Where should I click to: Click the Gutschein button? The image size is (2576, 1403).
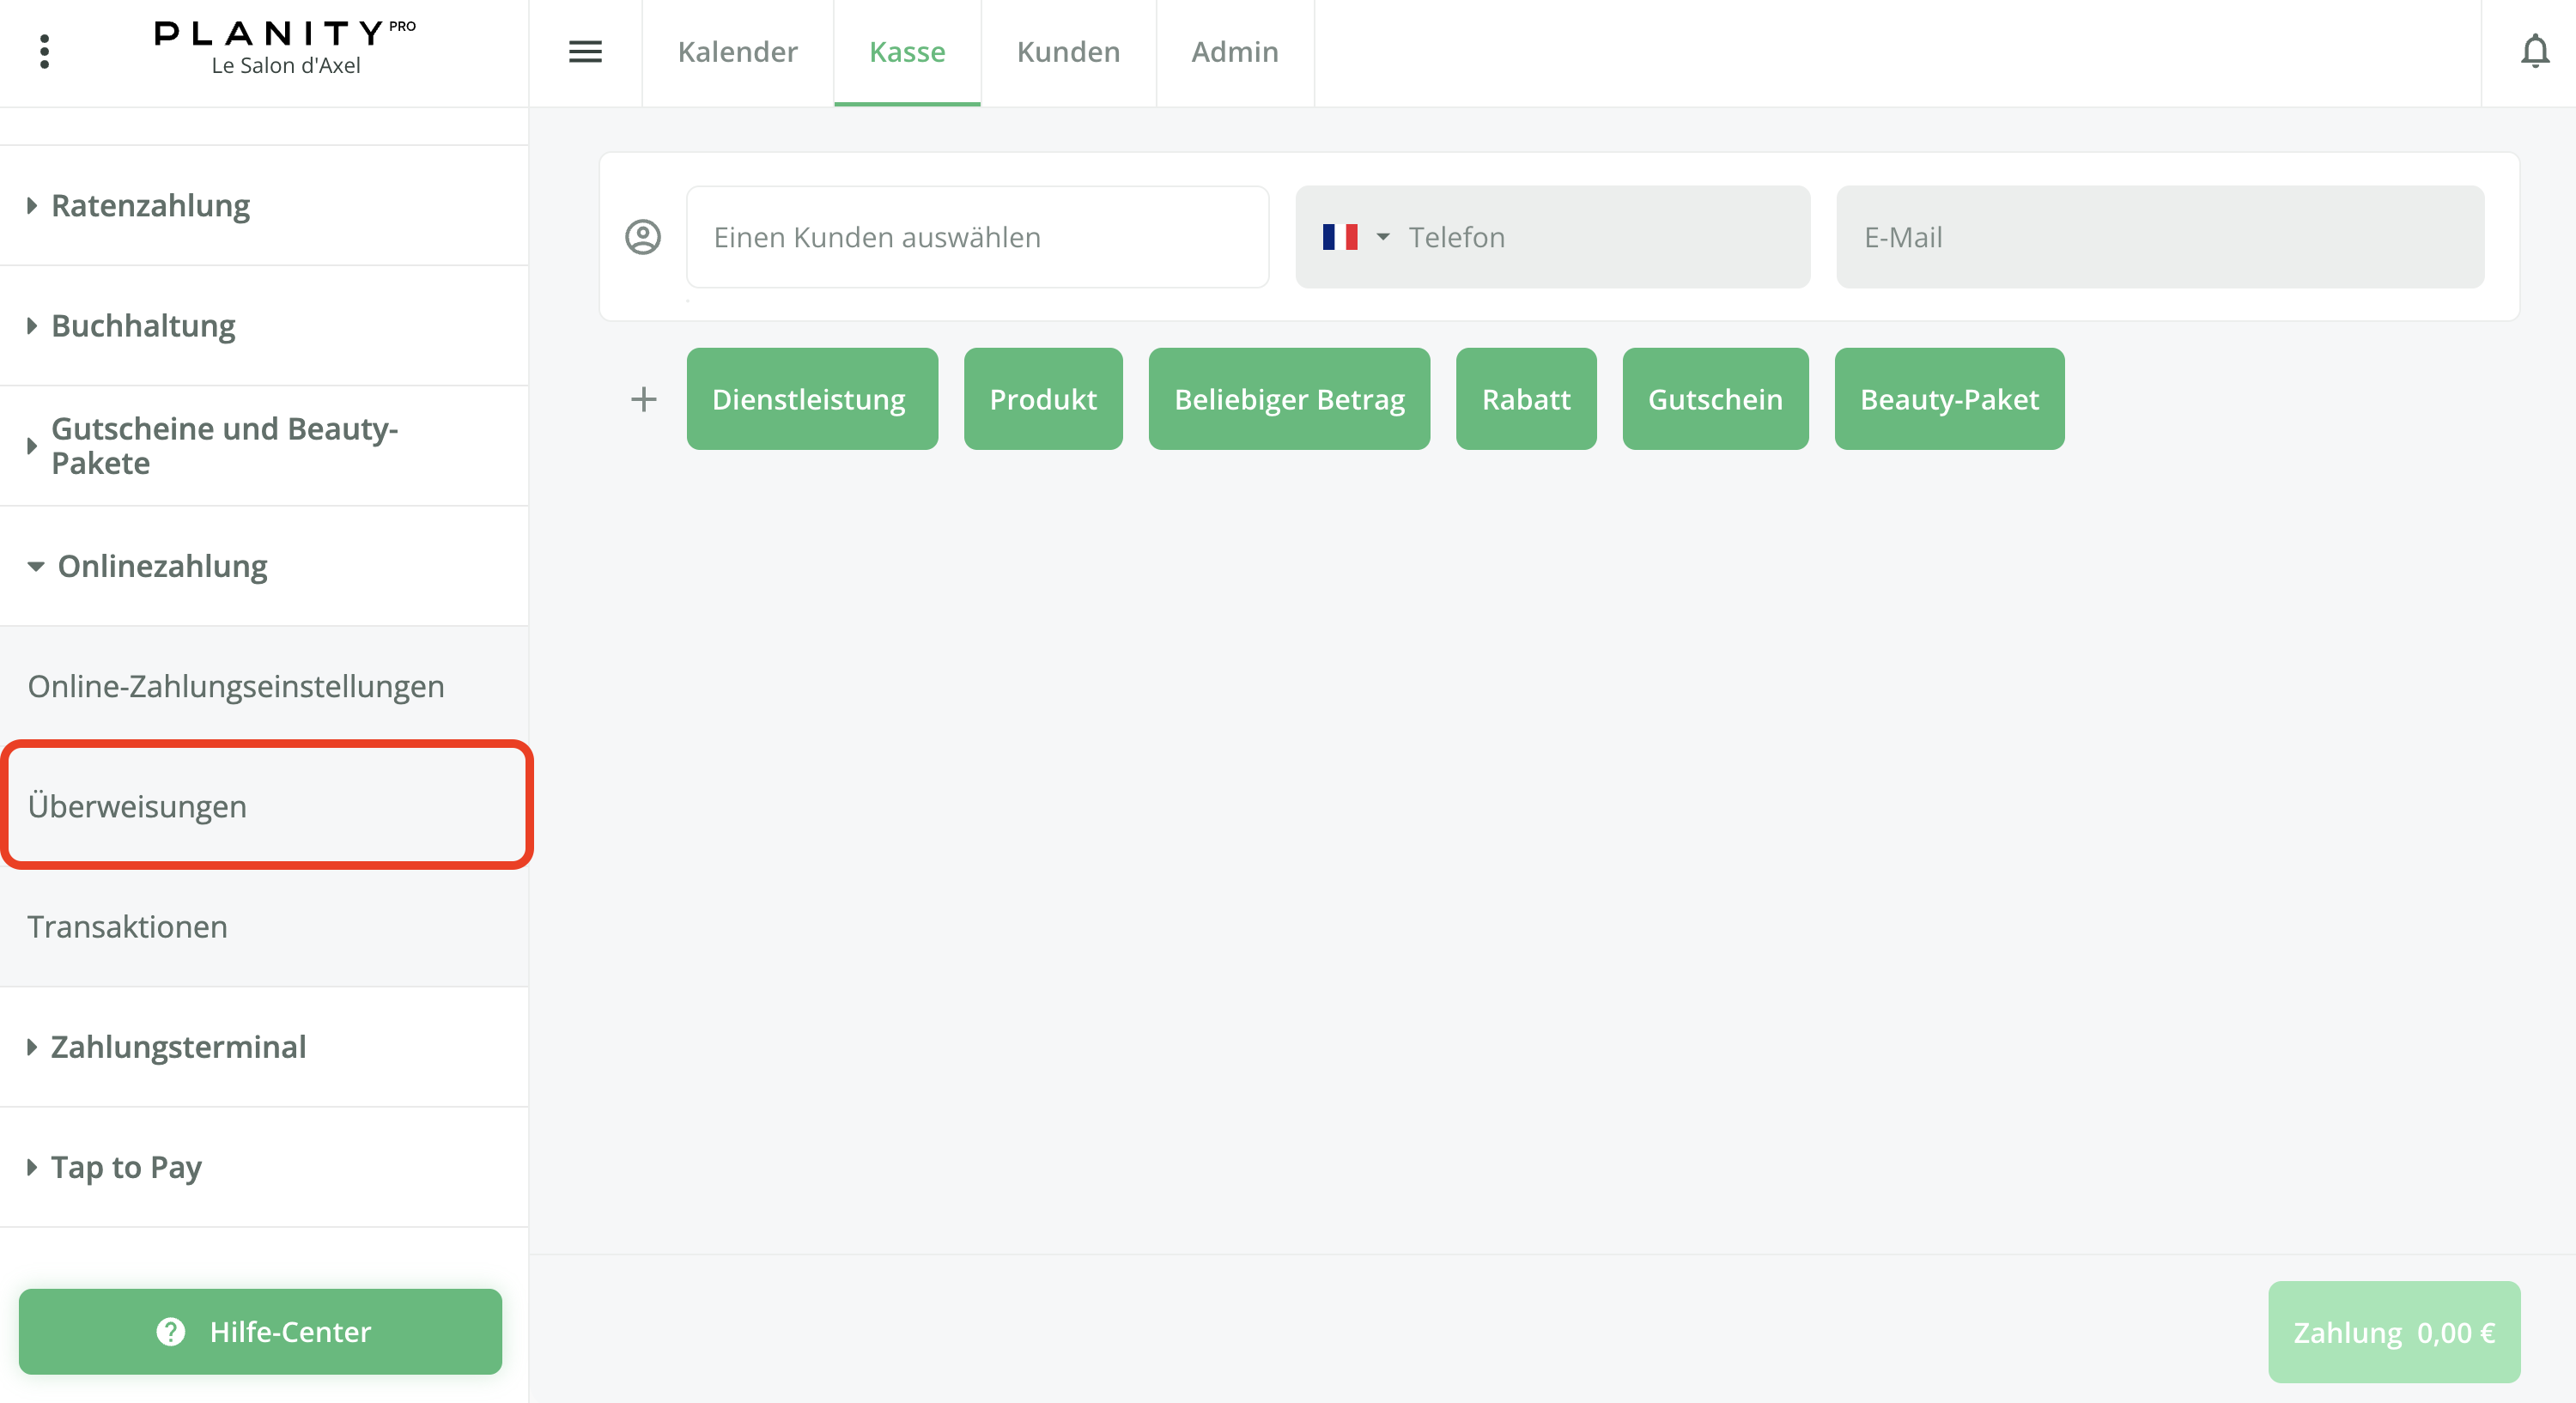pyautogui.click(x=1714, y=399)
